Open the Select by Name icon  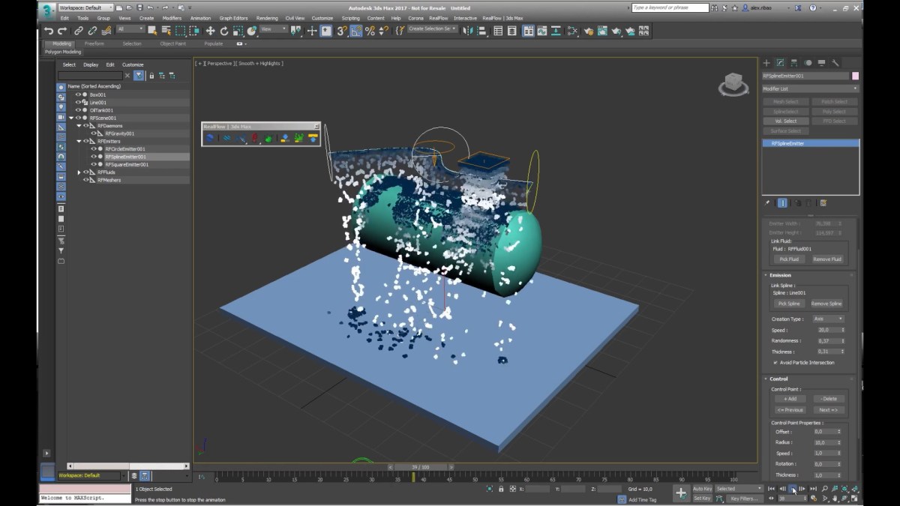click(166, 31)
